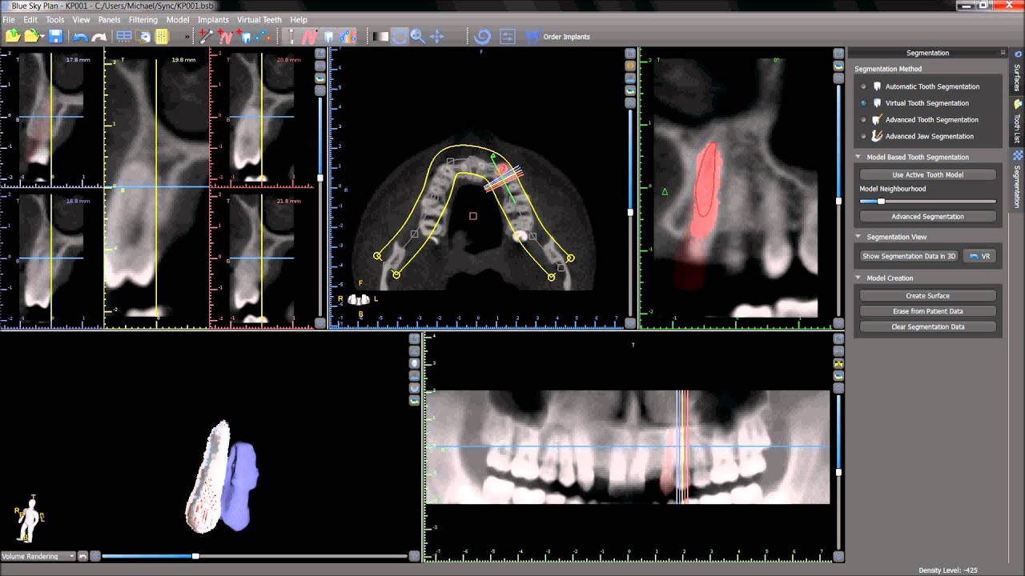Collapse the Model Based Tooth Segmentation section
This screenshot has height=576, width=1025.
click(858, 158)
